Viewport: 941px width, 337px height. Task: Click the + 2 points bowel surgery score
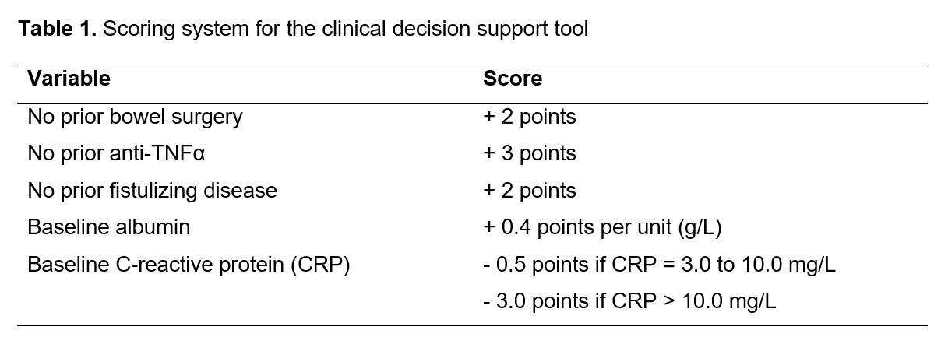[530, 117]
